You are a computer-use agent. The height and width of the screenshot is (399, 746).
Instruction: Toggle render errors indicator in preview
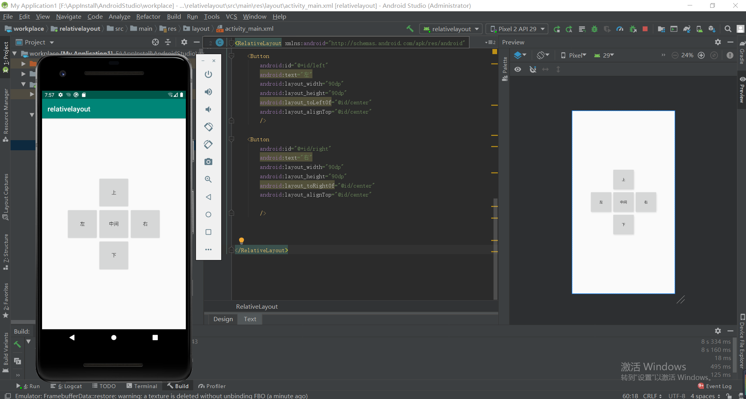click(730, 55)
